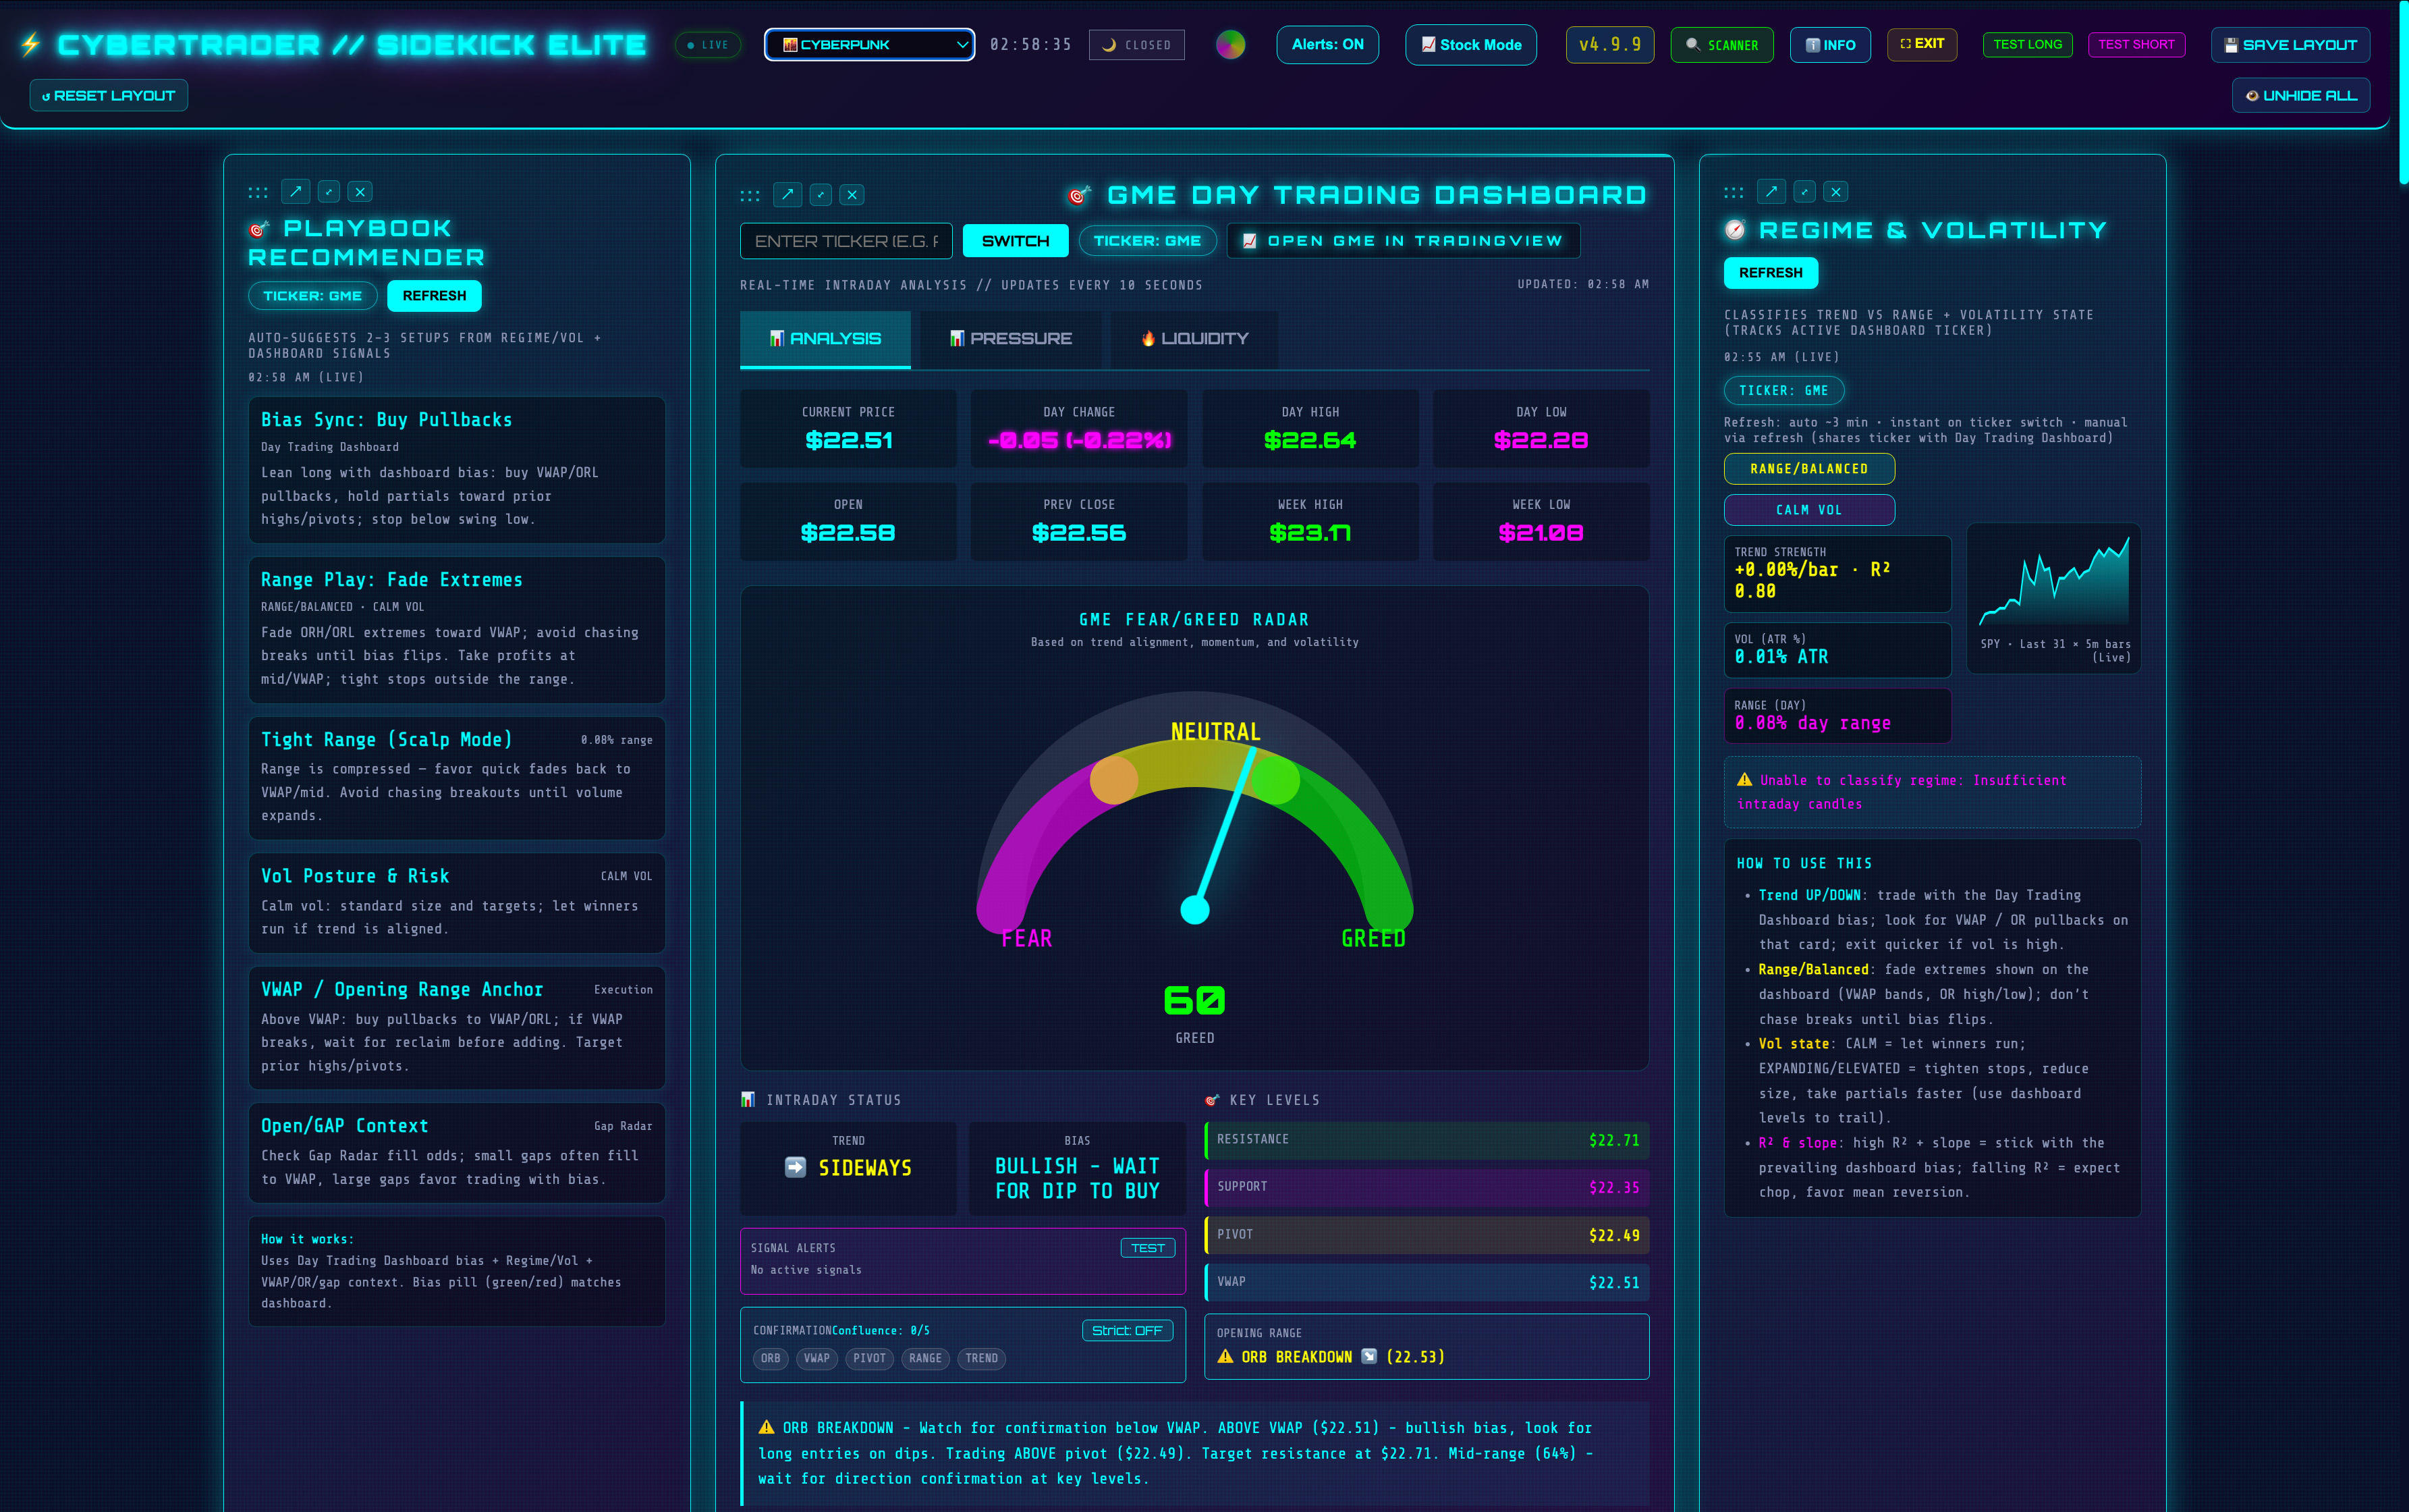
Task: Toggle Stock Mode in the top bar
Action: (1470, 44)
